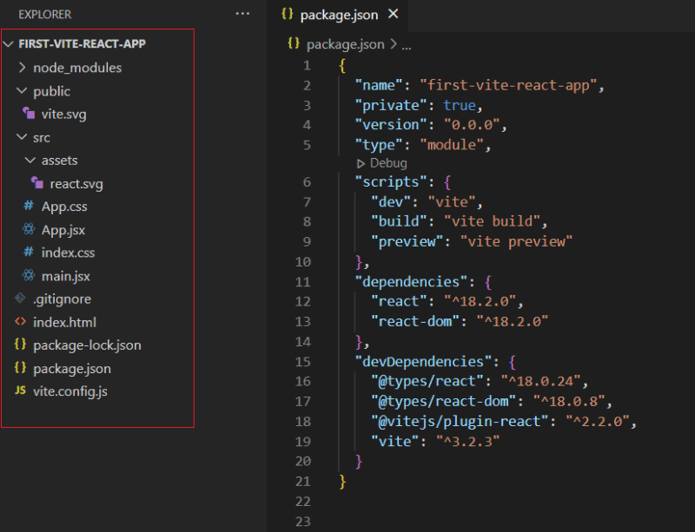
Task: Open react.svg in the assets folder
Action: (76, 184)
